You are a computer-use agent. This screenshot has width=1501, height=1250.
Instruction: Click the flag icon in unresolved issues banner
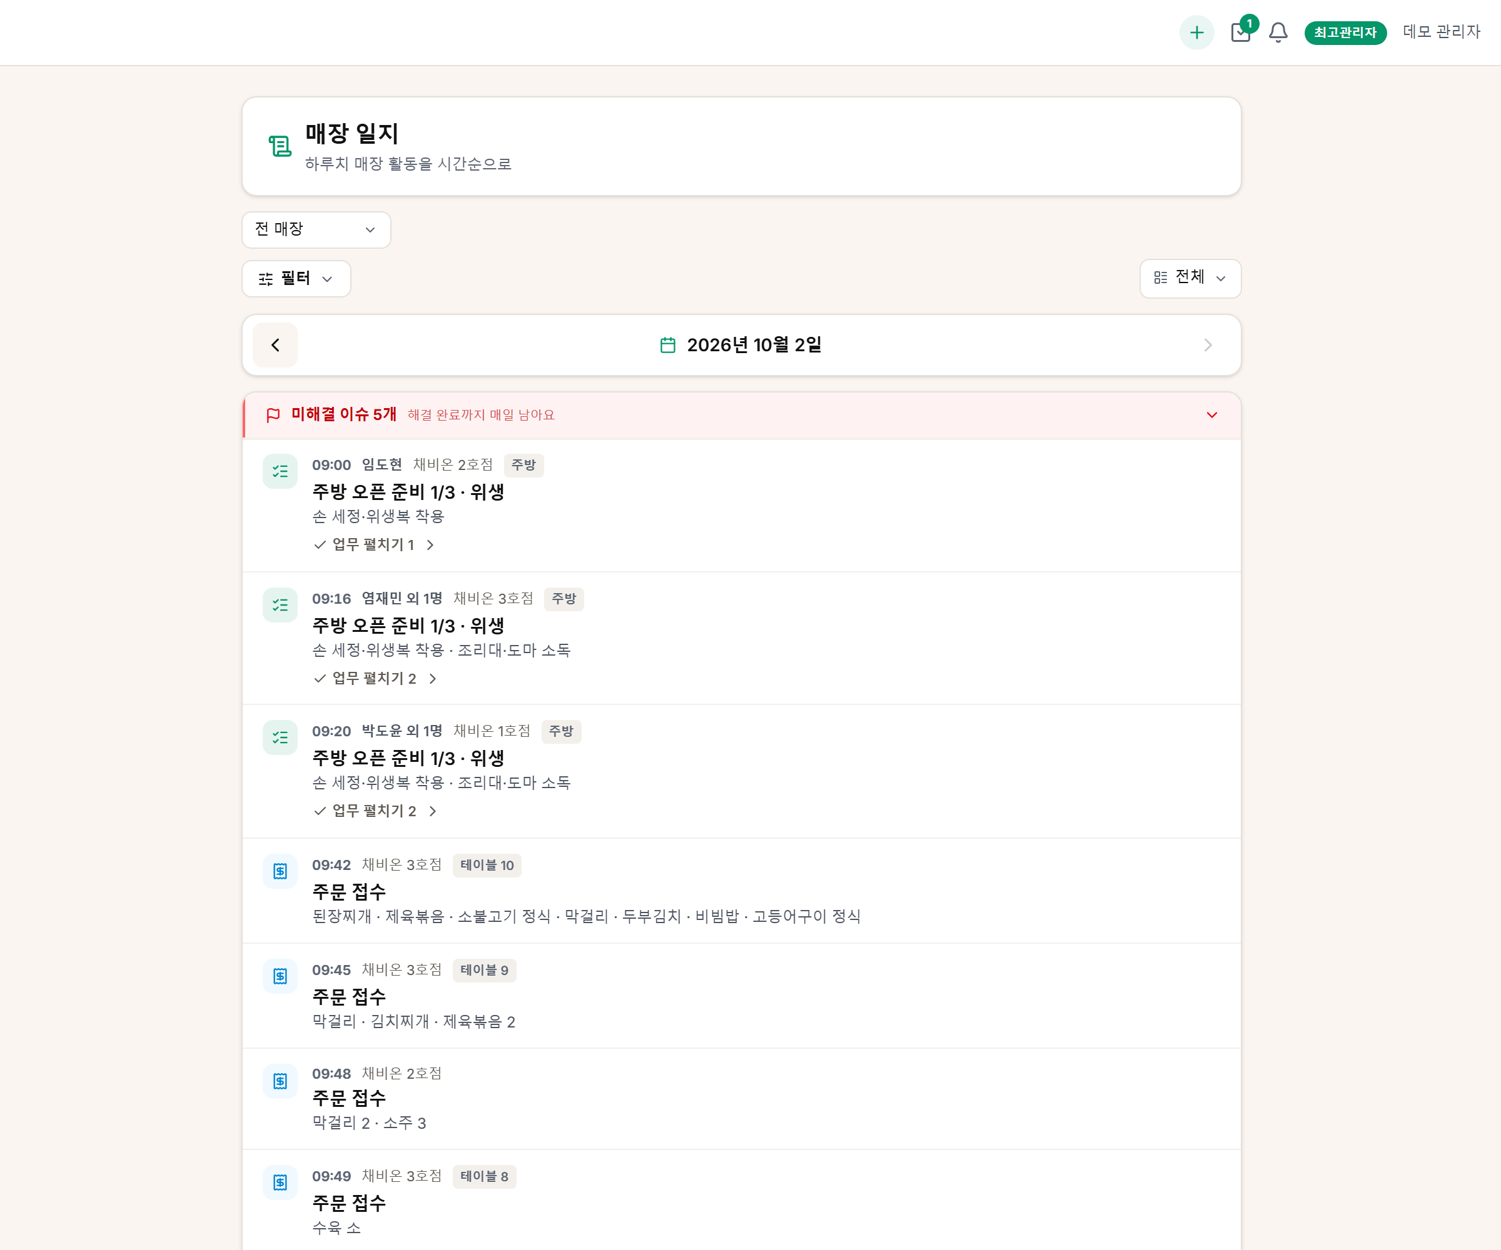tap(273, 415)
